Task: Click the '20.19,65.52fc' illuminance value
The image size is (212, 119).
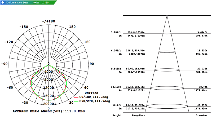Action: (135, 105)
